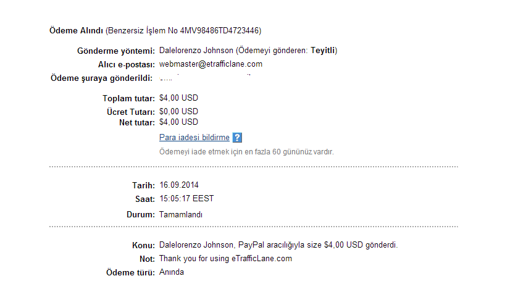Viewport: 518px width, 297px height.
Task: Click the Anında payment type value
Action: coord(172,272)
